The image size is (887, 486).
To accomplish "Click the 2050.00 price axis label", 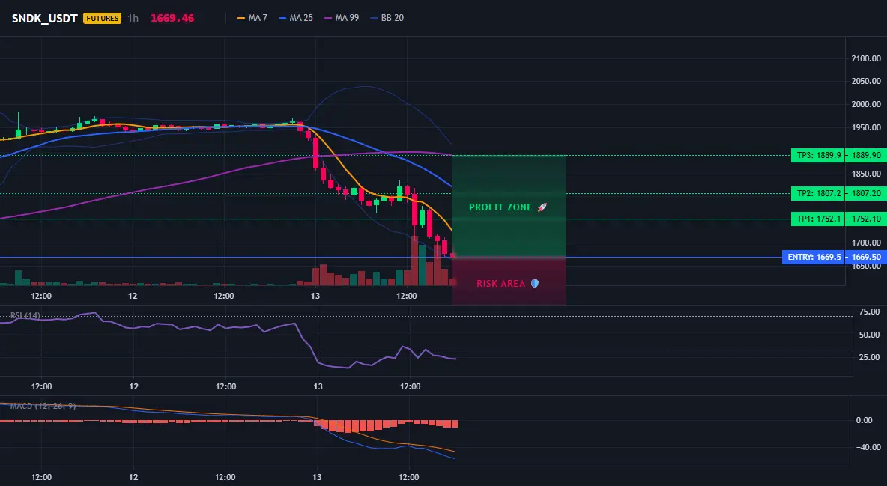I will coord(866,82).
